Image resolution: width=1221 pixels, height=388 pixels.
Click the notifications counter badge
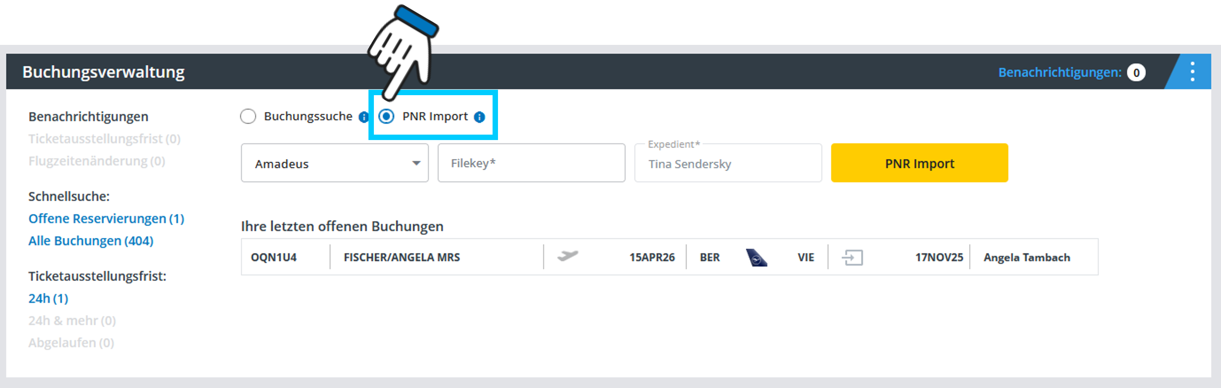point(1136,73)
